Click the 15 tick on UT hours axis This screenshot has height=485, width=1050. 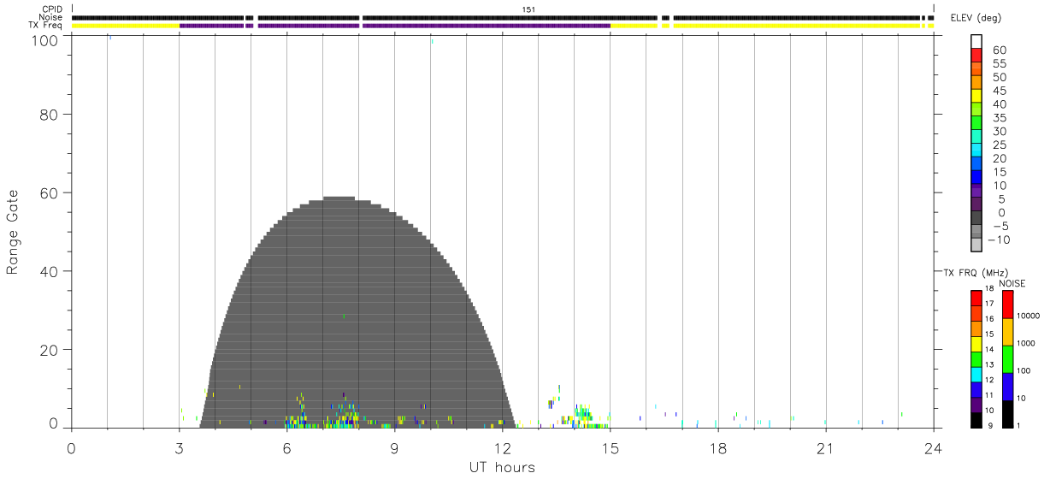(610, 448)
